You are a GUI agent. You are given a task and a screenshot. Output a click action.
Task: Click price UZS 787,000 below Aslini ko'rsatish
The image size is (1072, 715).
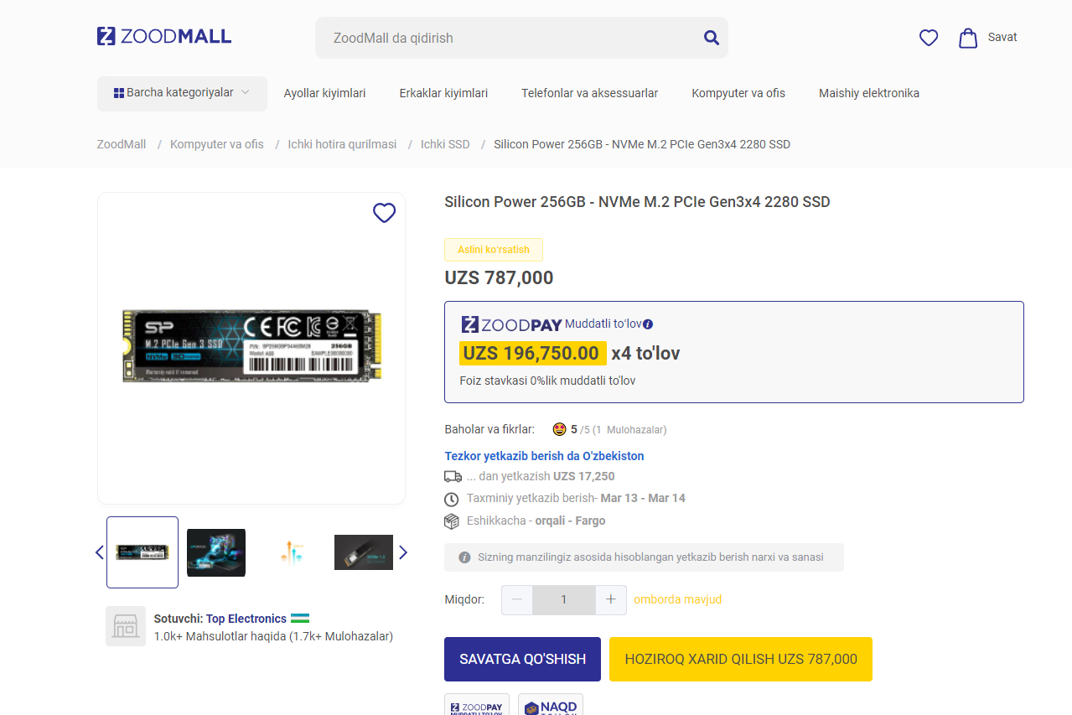(x=499, y=278)
